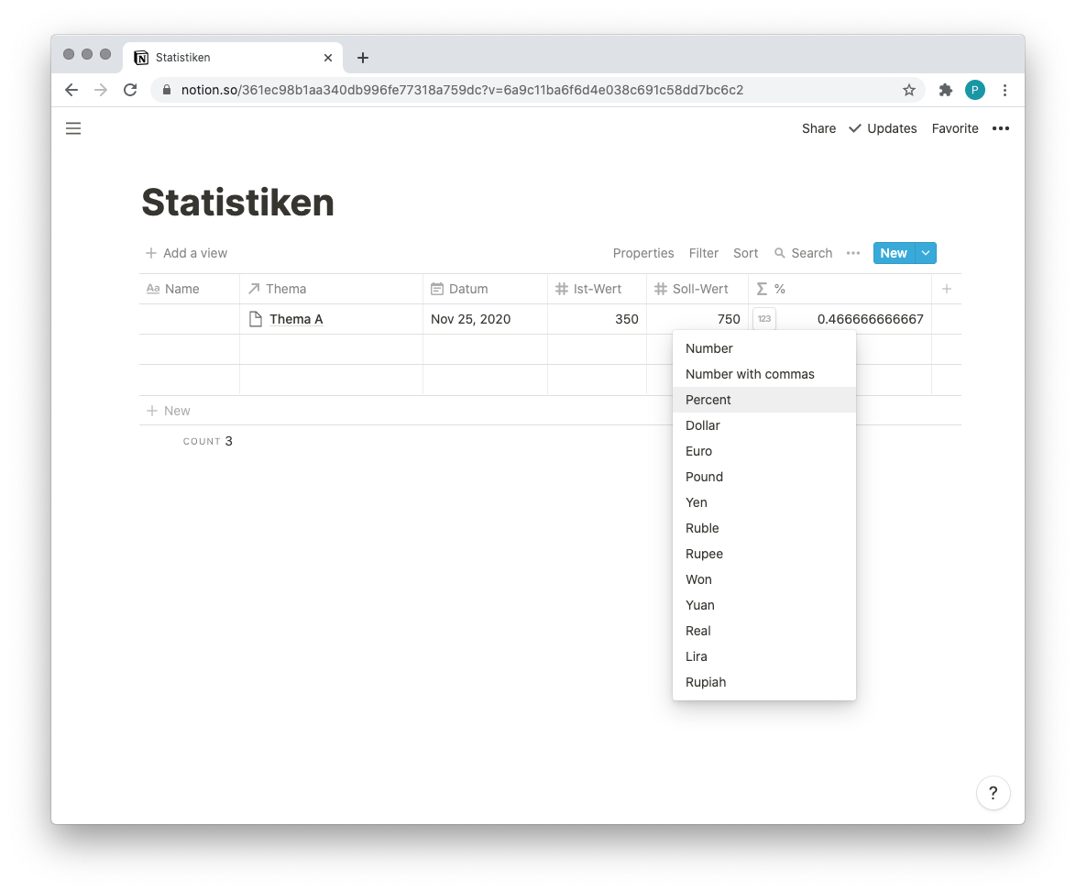The width and height of the screenshot is (1076, 892).
Task: Open the Thema A page icon
Action: pyautogui.click(x=256, y=319)
